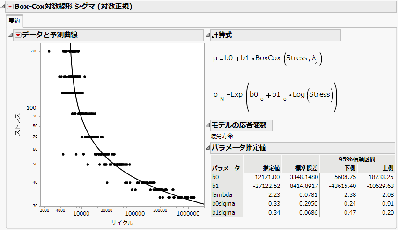Select the b1 parameter row label
The width and height of the screenshot is (398, 230).
coord(215,186)
